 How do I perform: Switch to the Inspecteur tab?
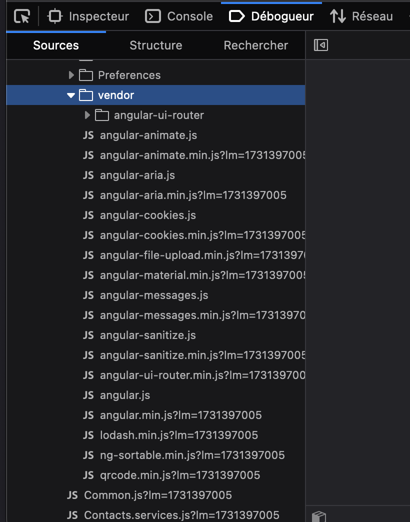(88, 16)
